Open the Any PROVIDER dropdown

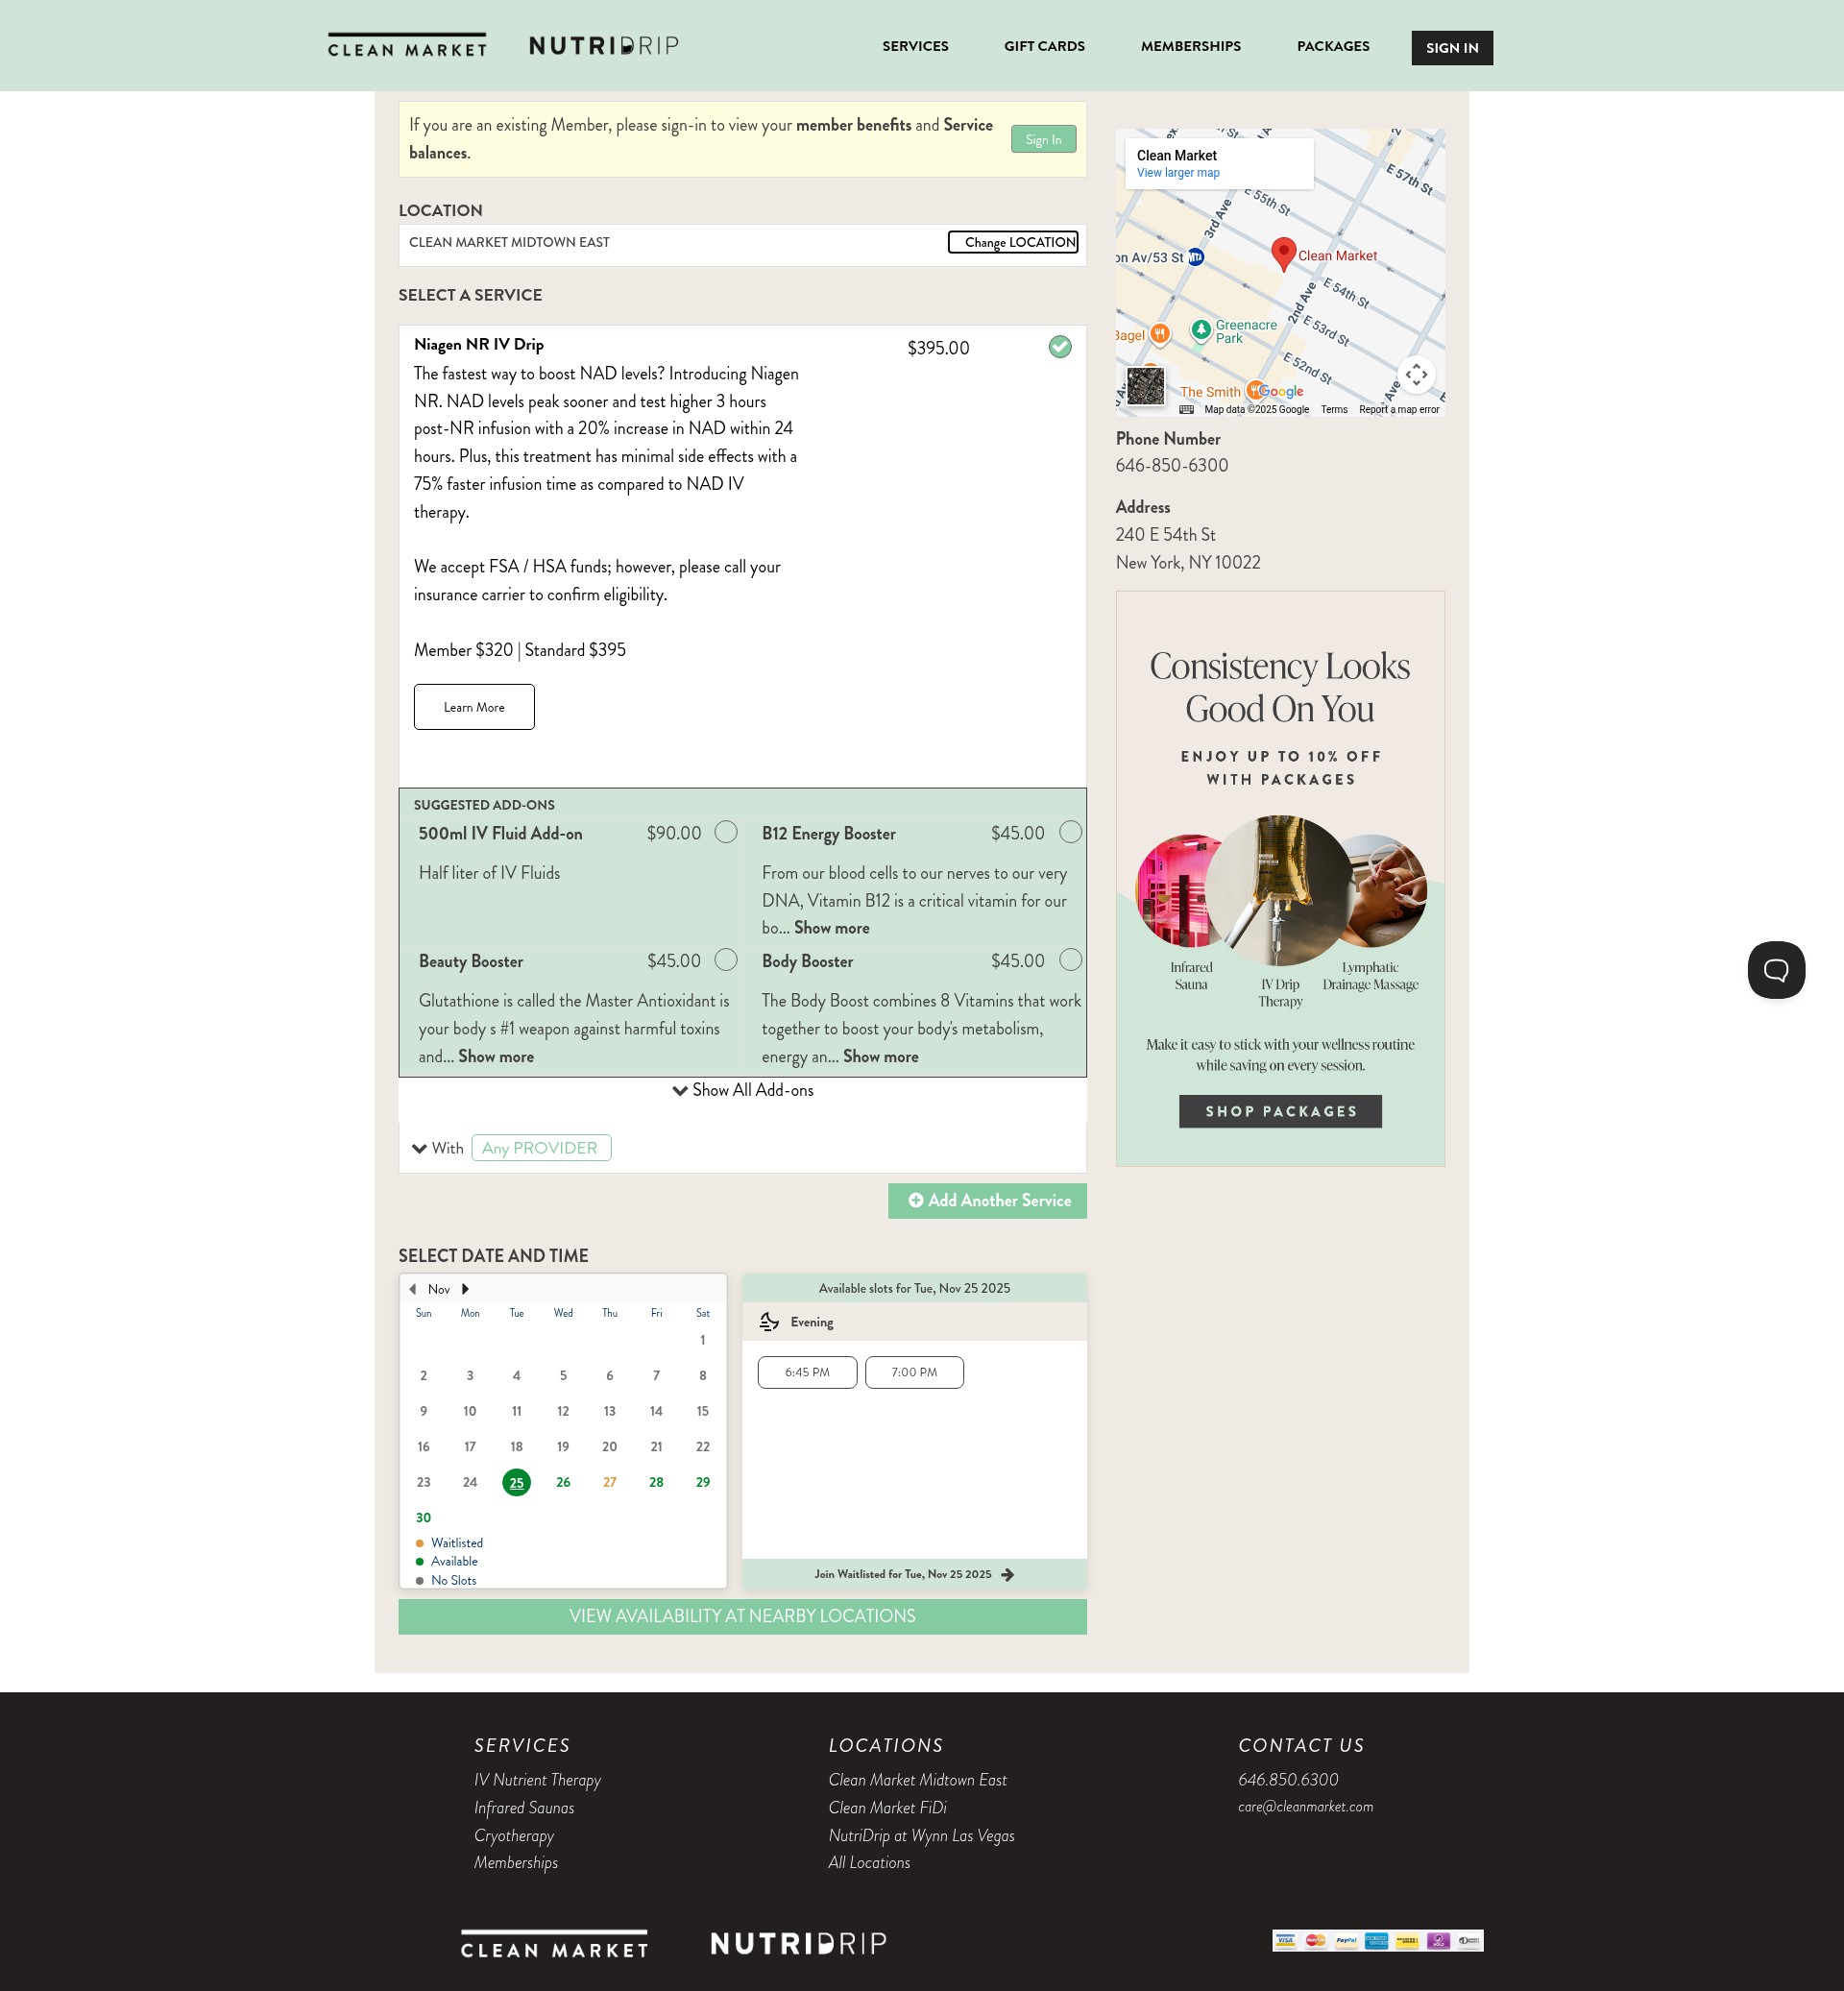click(541, 1149)
